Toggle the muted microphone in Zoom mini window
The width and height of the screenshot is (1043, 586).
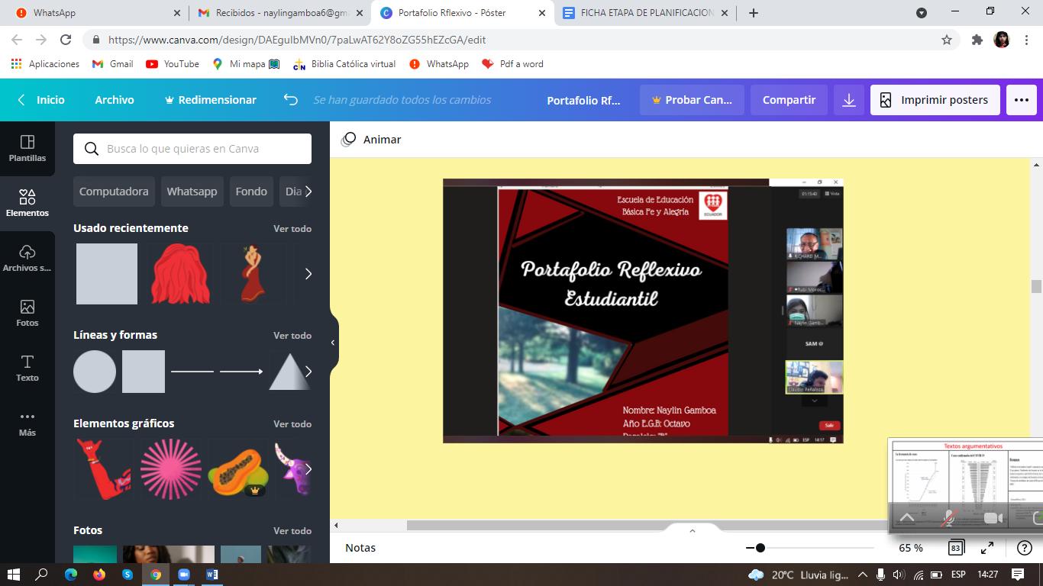948,518
